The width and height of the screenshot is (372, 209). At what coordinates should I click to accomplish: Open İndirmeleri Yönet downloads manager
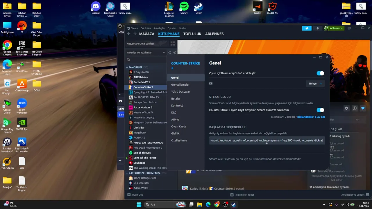click(x=242, y=195)
